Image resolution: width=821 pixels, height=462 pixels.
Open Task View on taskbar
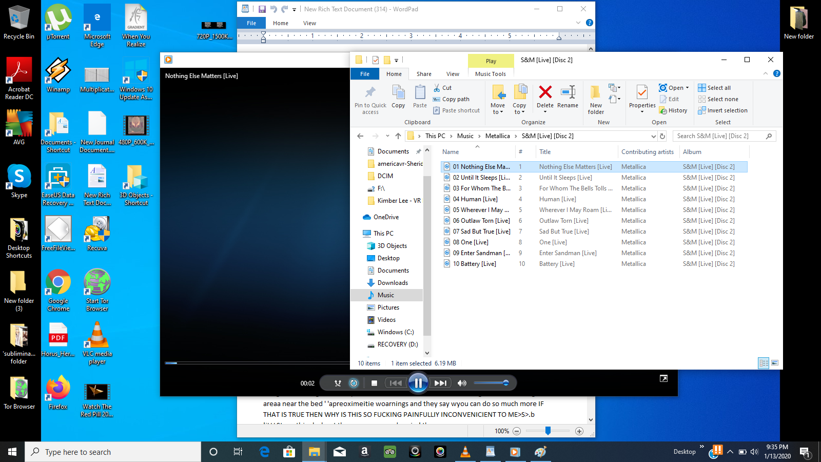pyautogui.click(x=238, y=452)
